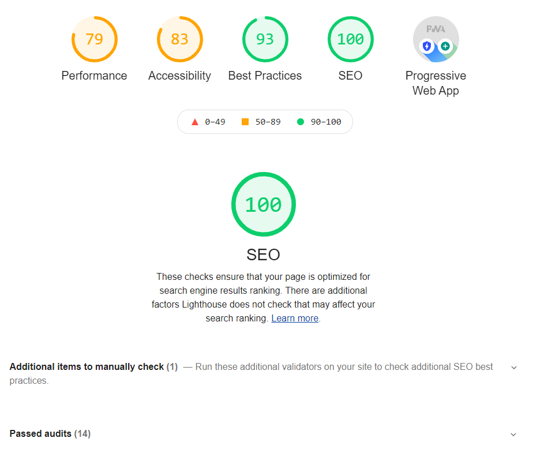This screenshot has height=453, width=533.
Task: Expand the Passed audits chevron
Action: [x=514, y=435]
